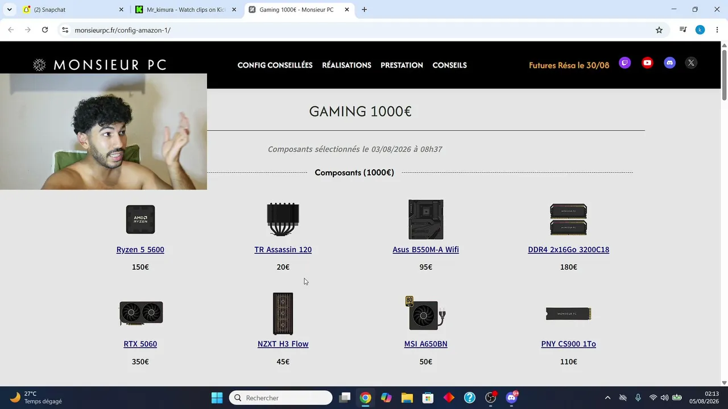The image size is (728, 409).
Task: Open the DDR4 2x16Go 3200C18 link
Action: (x=569, y=250)
